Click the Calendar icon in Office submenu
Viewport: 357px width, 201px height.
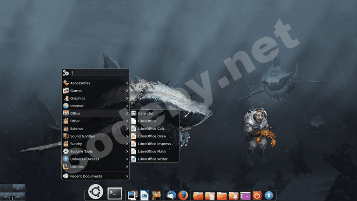134,113
